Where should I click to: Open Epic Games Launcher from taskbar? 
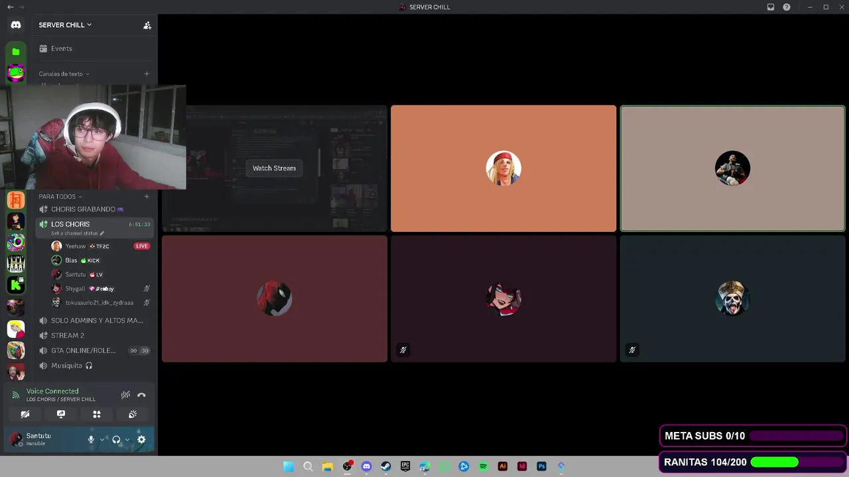coord(405,466)
